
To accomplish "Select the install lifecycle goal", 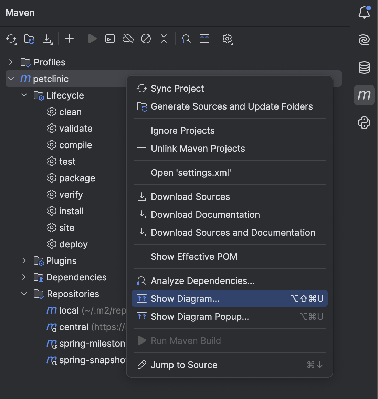I will point(72,211).
